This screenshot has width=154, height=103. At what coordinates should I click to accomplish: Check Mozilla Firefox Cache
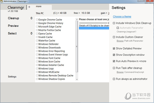[37, 30]
